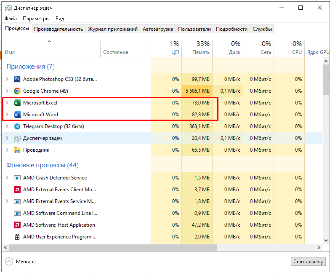The height and width of the screenshot is (273, 330).
Task: Sort by the Ядро GPU column header
Action: [317, 48]
